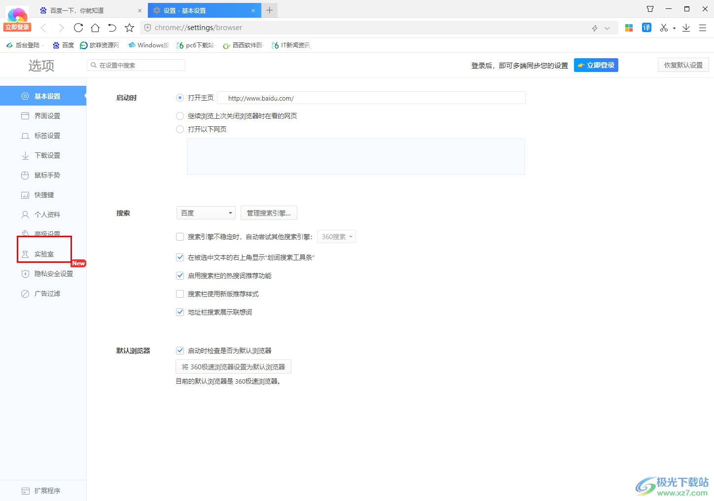
Task: Click the scissors screenshot tool icon
Action: [x=664, y=28]
